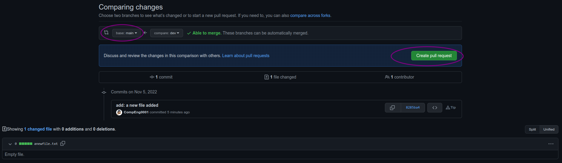Open the compare: dev branch dropdown
The width and height of the screenshot is (562, 163).
pyautogui.click(x=166, y=33)
